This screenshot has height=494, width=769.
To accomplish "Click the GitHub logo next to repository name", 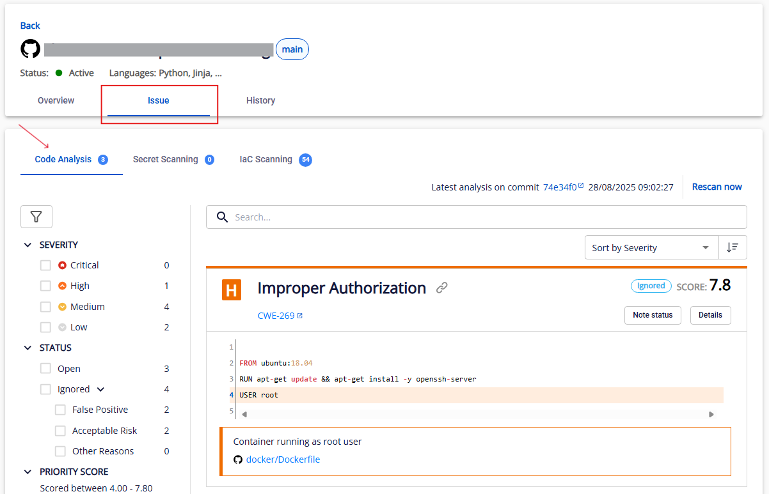I will click(30, 50).
